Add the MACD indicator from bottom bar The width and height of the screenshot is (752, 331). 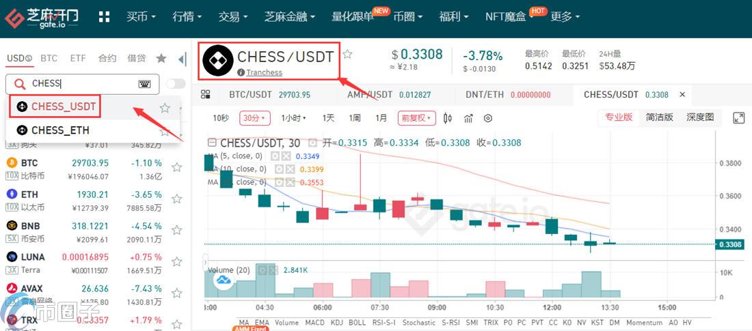pos(314,322)
